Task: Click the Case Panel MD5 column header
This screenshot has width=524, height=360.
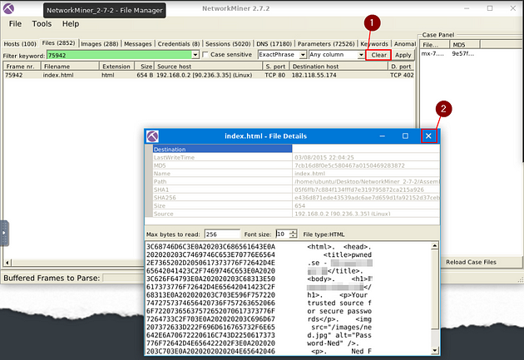Action: 464,44
